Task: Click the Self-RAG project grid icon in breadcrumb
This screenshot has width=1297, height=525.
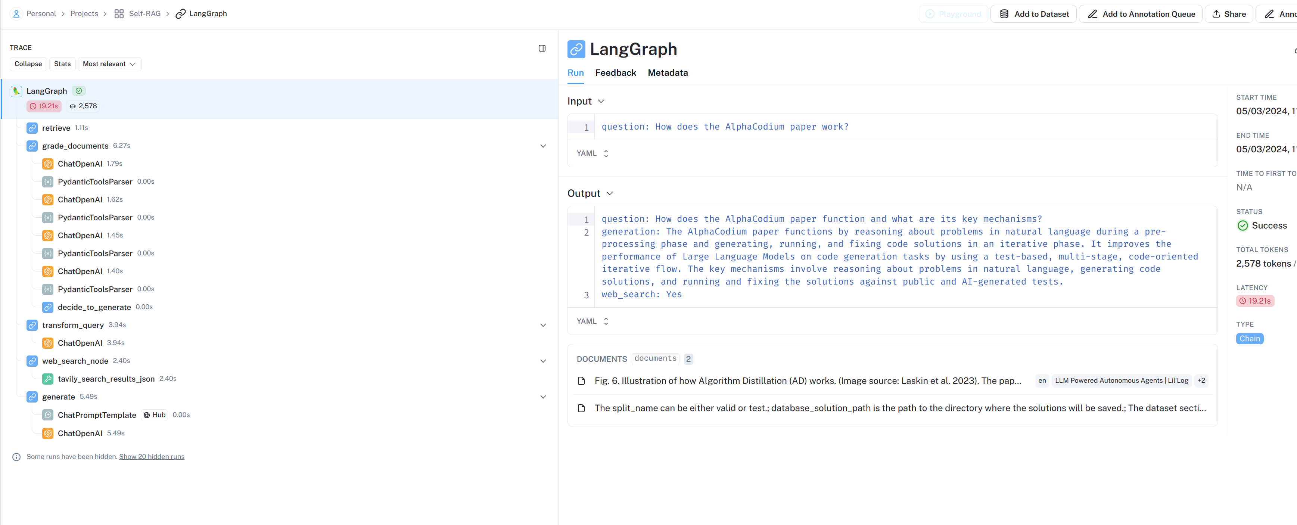Action: tap(119, 14)
